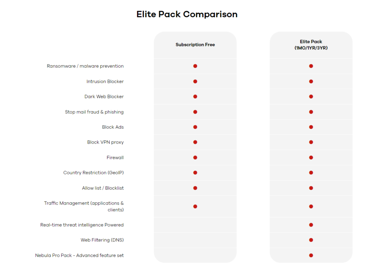Select the Elite Pack (1MO/1YR/3YR) header
The image size is (383, 276).
(311, 45)
